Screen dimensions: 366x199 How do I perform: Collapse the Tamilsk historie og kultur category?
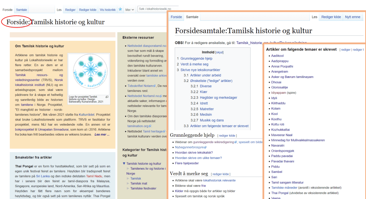point(124,164)
